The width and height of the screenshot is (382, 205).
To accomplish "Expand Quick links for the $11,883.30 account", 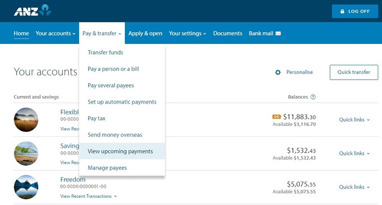I will pyautogui.click(x=354, y=119).
